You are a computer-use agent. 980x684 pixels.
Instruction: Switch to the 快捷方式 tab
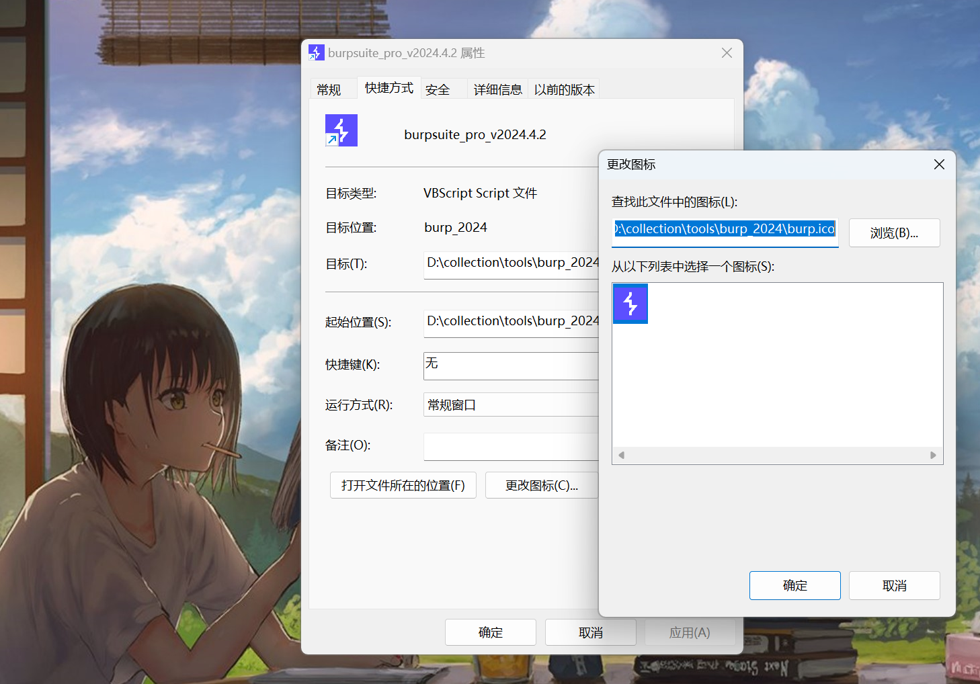pyautogui.click(x=389, y=88)
